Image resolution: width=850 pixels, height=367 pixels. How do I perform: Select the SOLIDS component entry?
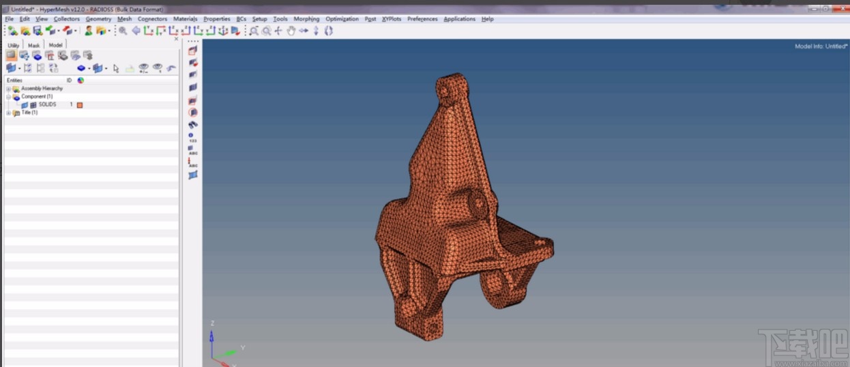47,105
